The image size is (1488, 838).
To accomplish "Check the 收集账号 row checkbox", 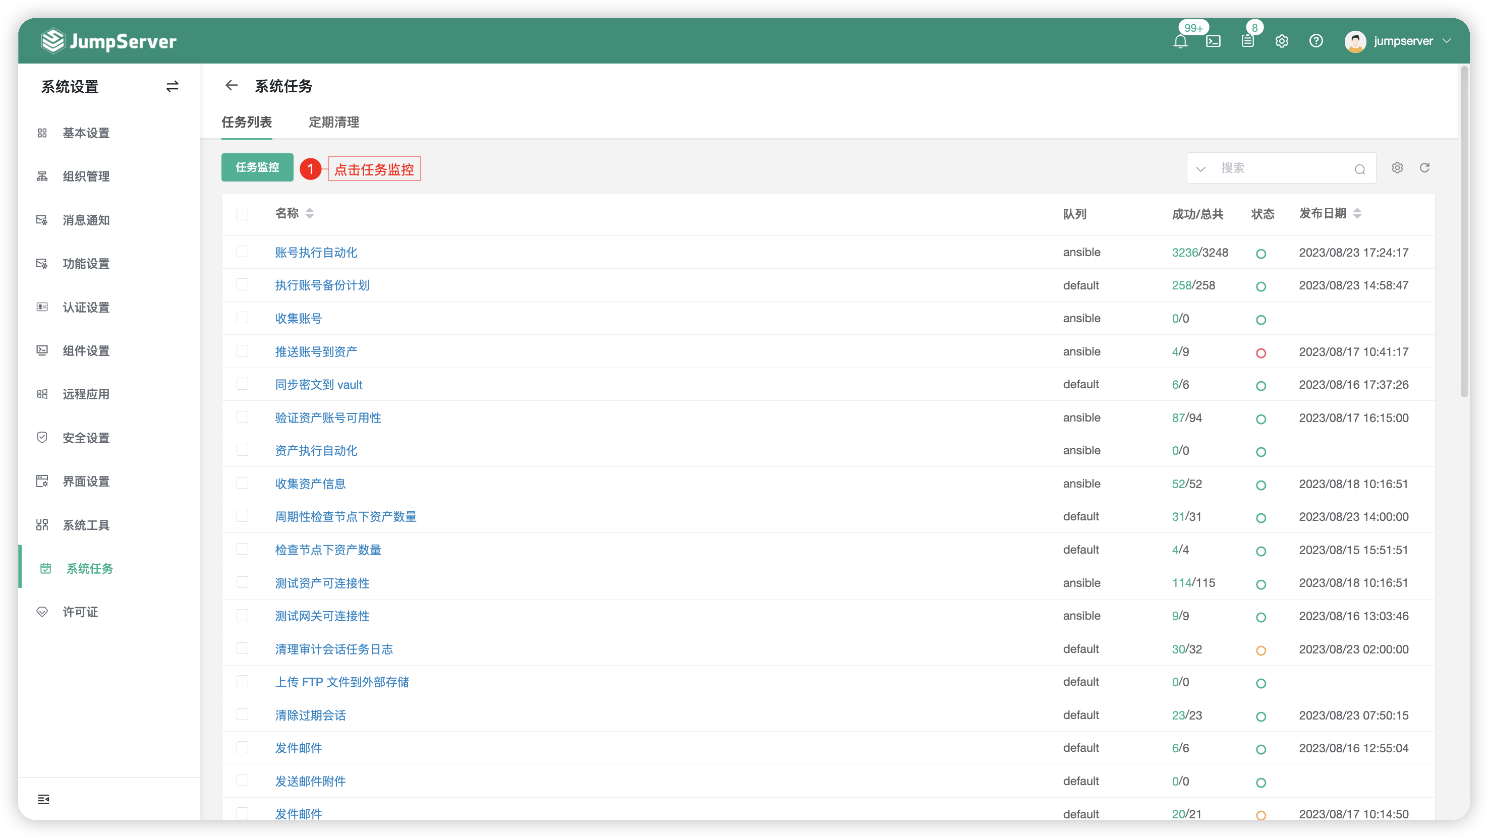I will tap(243, 318).
